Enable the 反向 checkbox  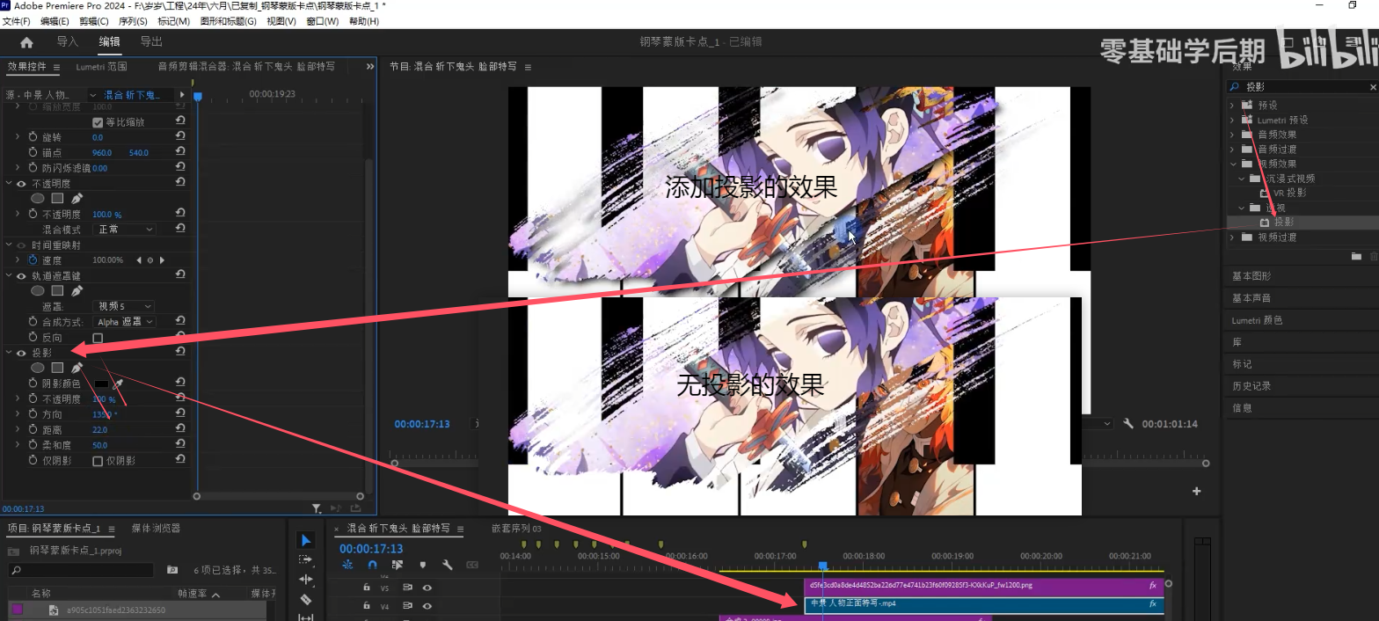click(98, 338)
